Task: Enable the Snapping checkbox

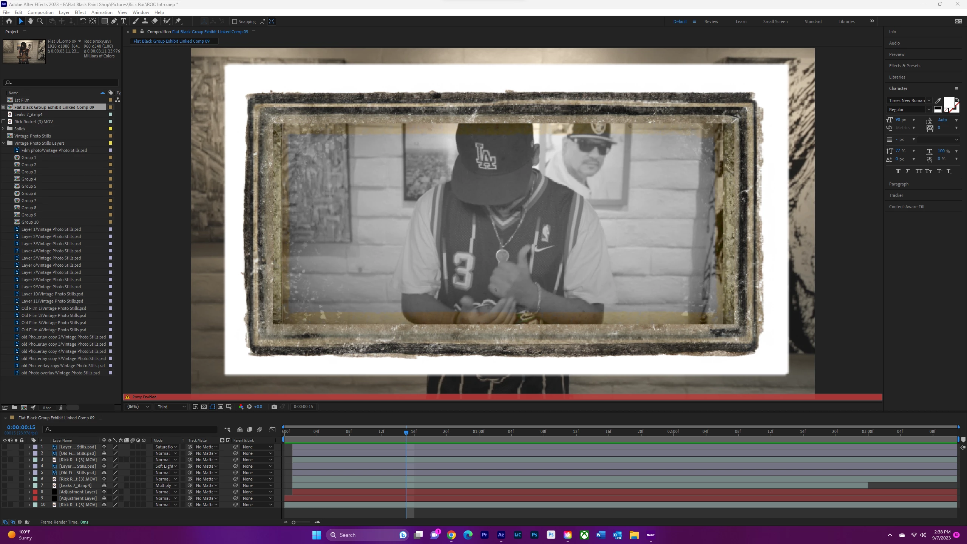Action: pos(234,22)
